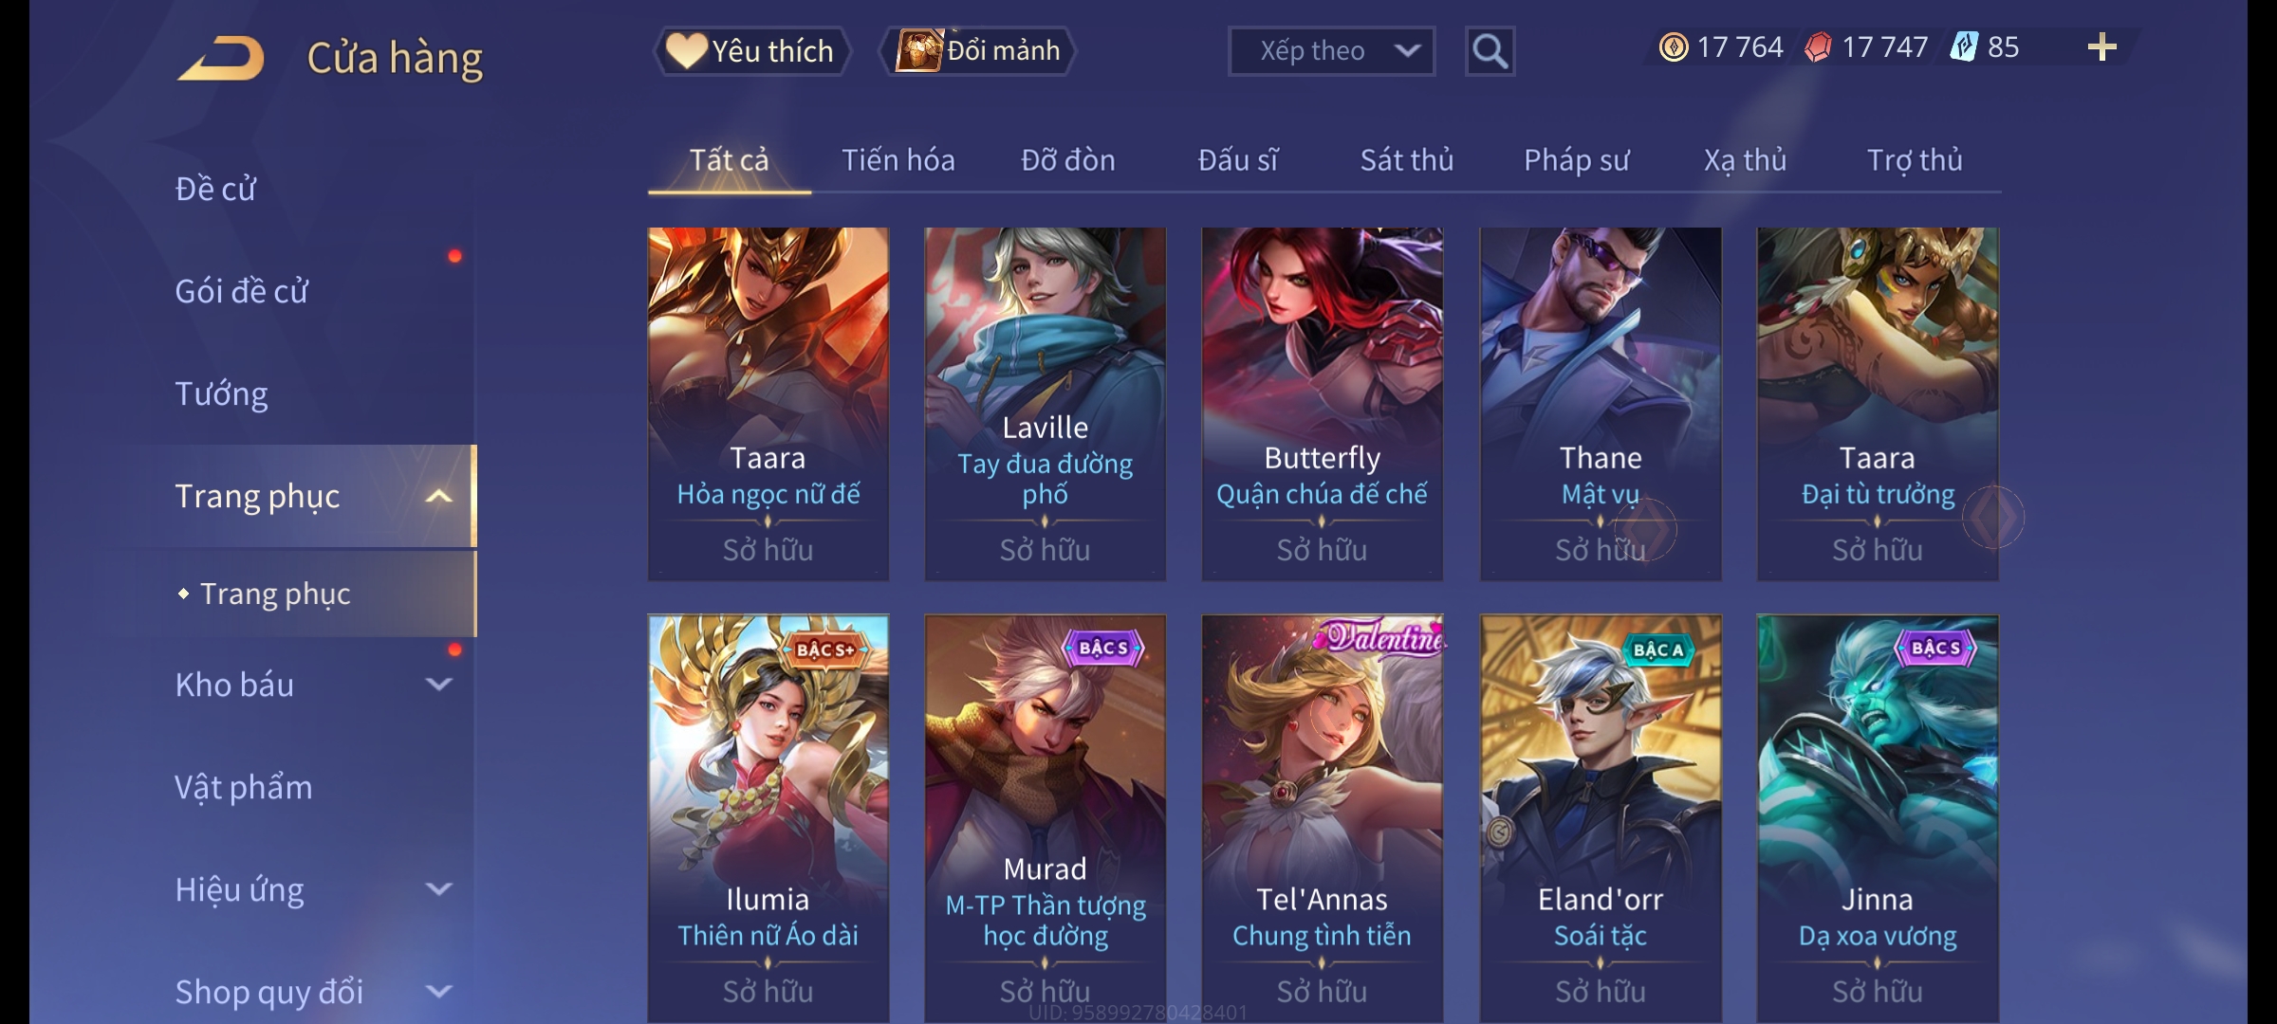The width and height of the screenshot is (2277, 1024).
Task: Expand the Shop quy đổi section
Action: (438, 992)
